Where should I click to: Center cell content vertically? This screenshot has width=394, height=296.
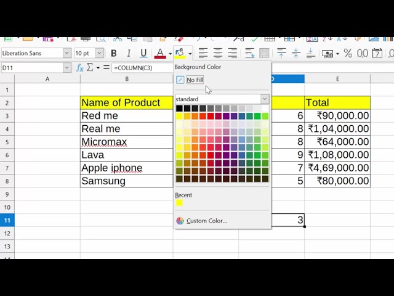click(x=296, y=54)
